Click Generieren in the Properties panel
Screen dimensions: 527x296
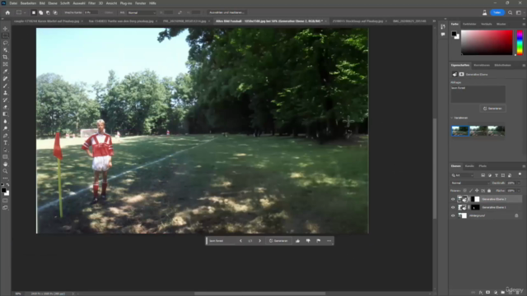(x=492, y=109)
